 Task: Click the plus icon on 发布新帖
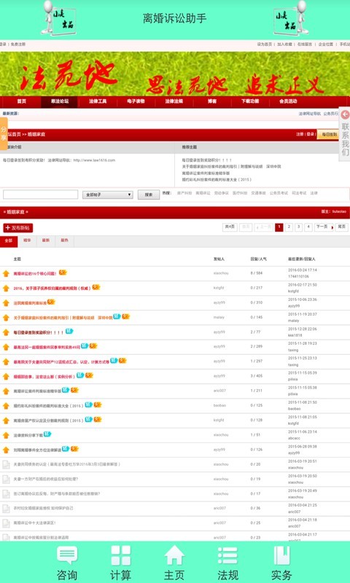(x=7, y=227)
